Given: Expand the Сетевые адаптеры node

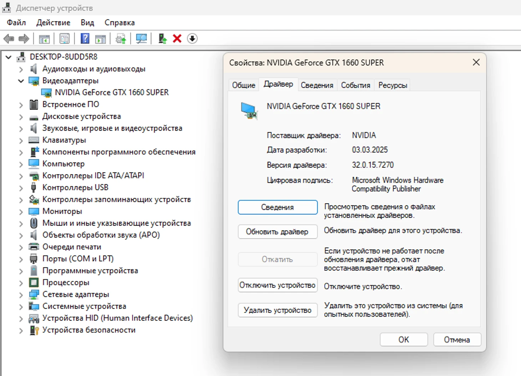Looking at the screenshot, I should [x=21, y=295].
